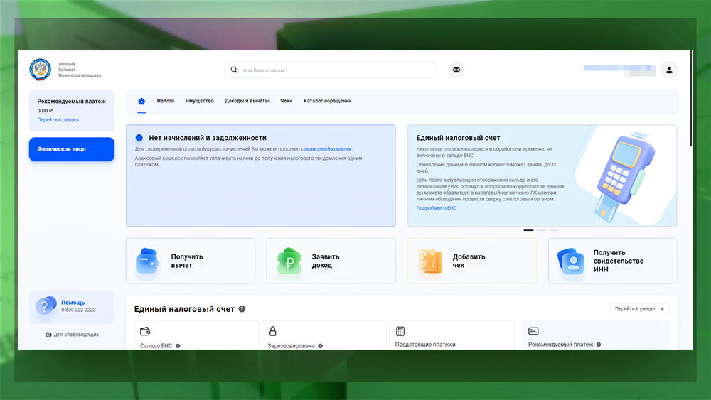The image size is (711, 400).
Task: Open the Чеки tab
Action: [x=286, y=101]
